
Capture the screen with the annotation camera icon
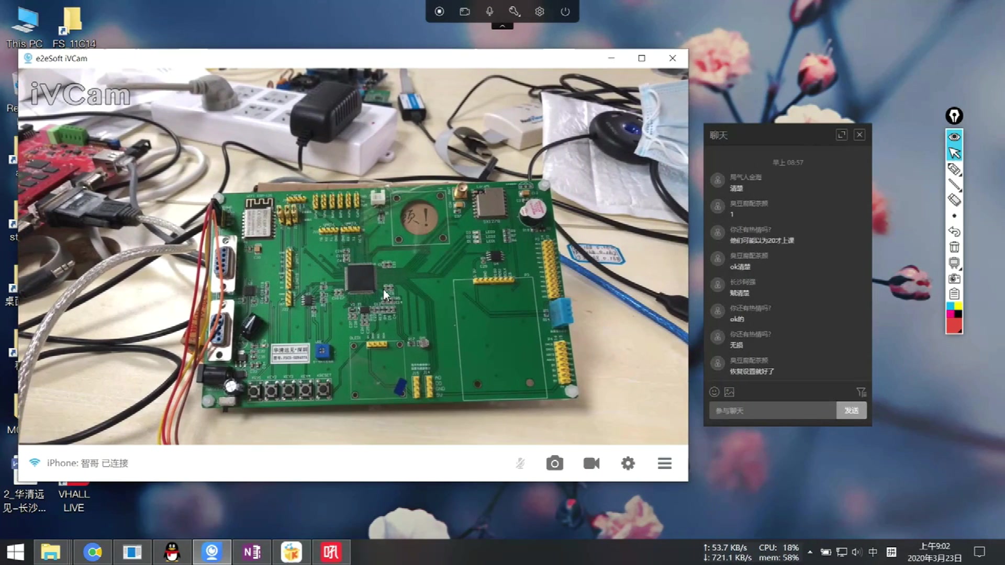[954, 279]
